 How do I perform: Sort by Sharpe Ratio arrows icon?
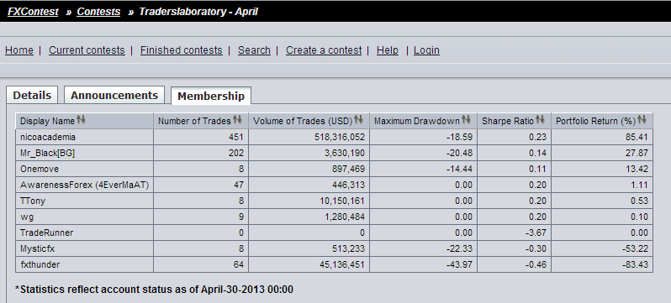point(540,121)
